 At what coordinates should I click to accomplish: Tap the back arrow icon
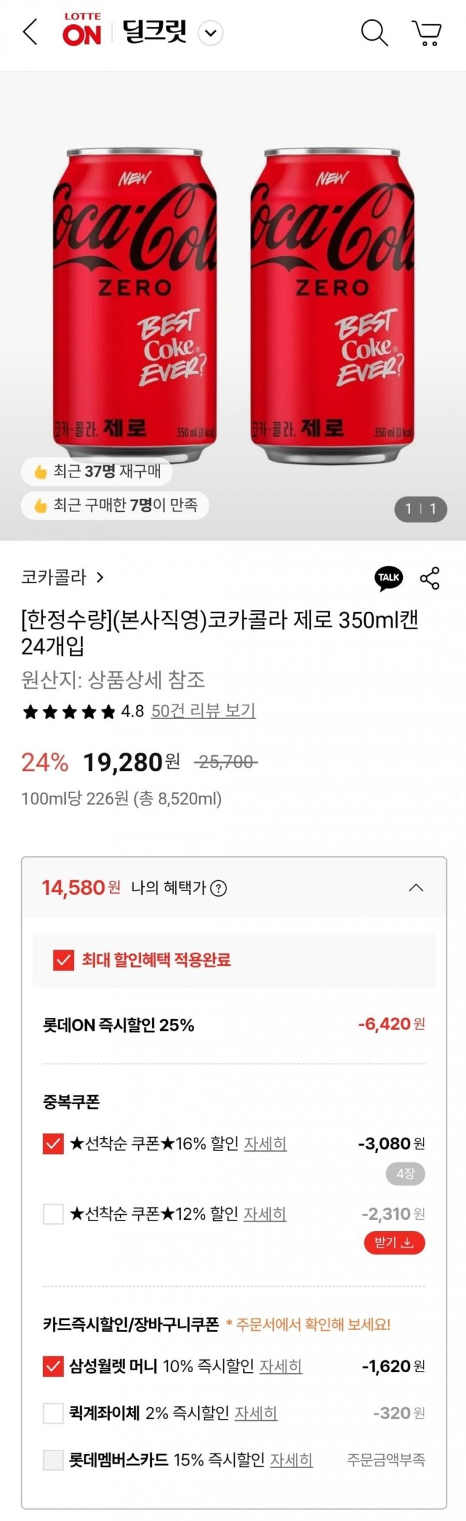pos(30,32)
